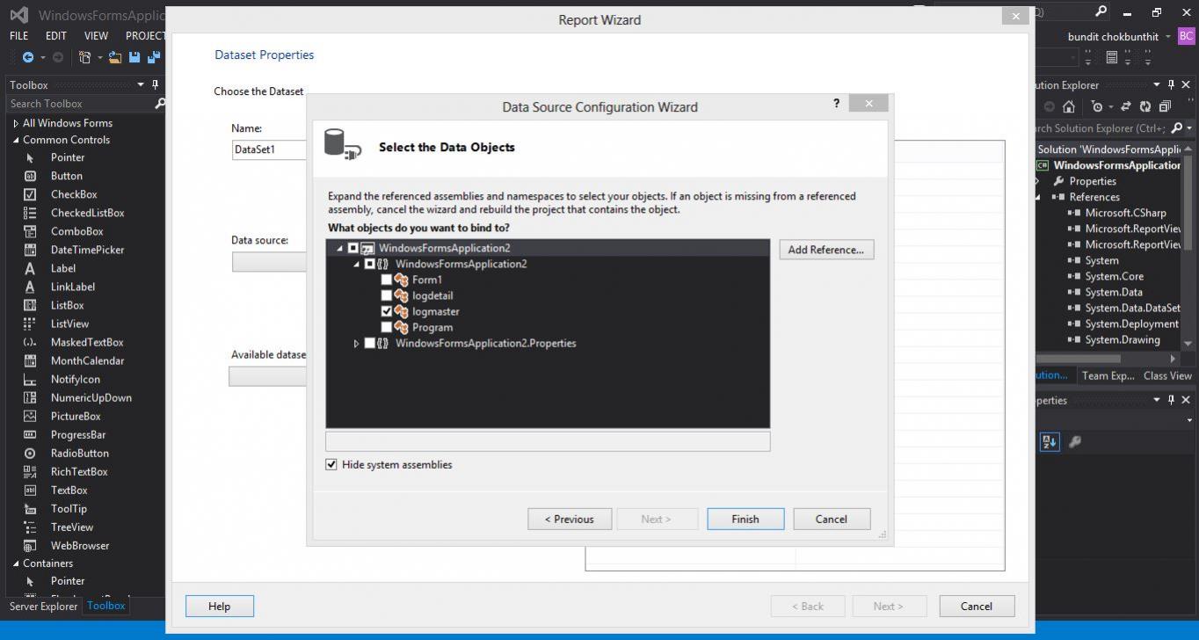
Task: Click the Save All icon in Visual Studio toolbar
Action: click(x=154, y=57)
